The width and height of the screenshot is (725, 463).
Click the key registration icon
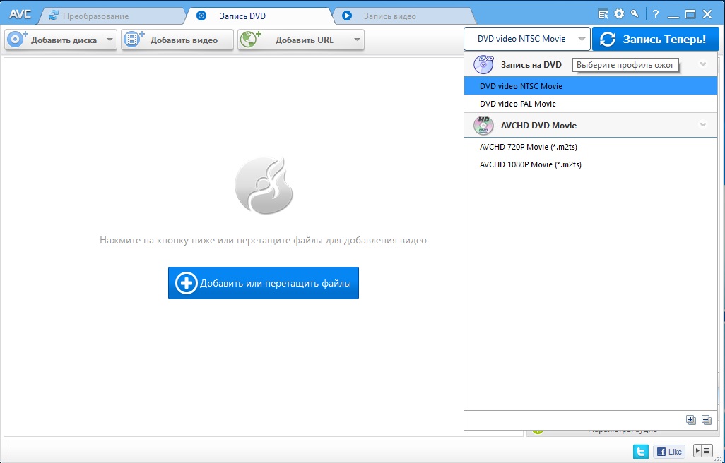(635, 13)
